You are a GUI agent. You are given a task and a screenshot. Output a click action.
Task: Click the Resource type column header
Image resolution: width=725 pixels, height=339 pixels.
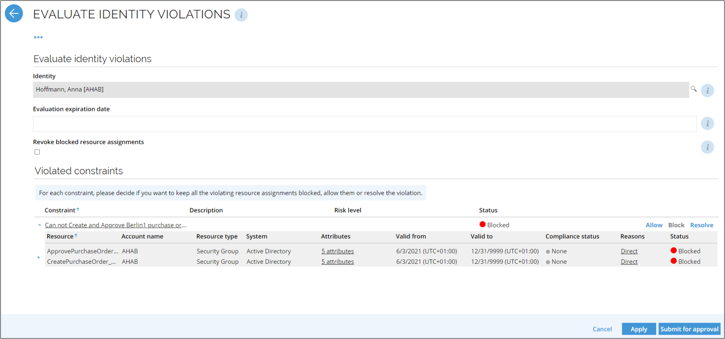click(x=217, y=236)
